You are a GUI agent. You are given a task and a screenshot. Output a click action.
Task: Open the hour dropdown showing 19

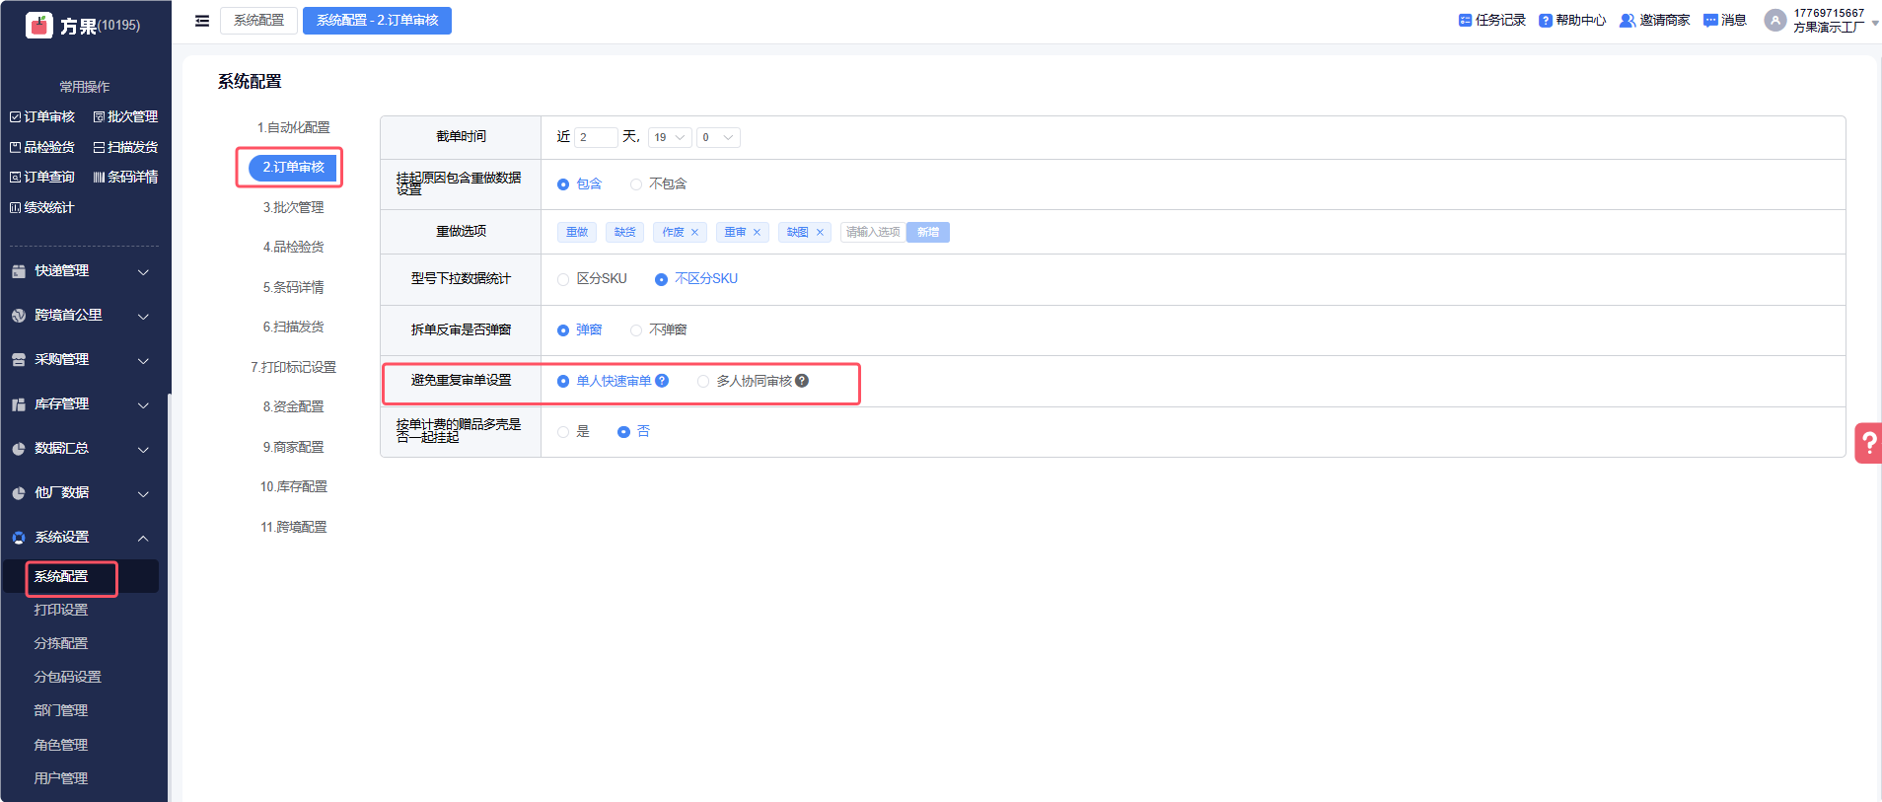coord(670,137)
